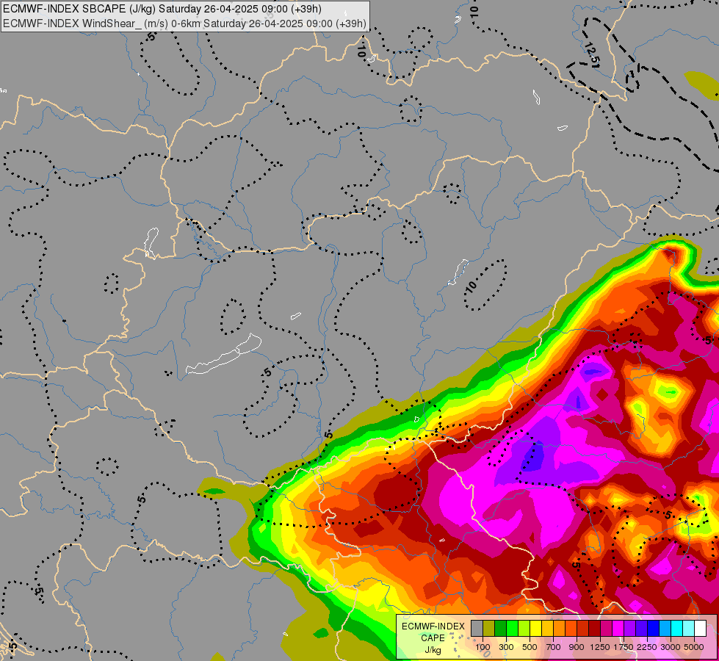
Task: Click the dark green CAPE legend swatch
Action: [501, 629]
